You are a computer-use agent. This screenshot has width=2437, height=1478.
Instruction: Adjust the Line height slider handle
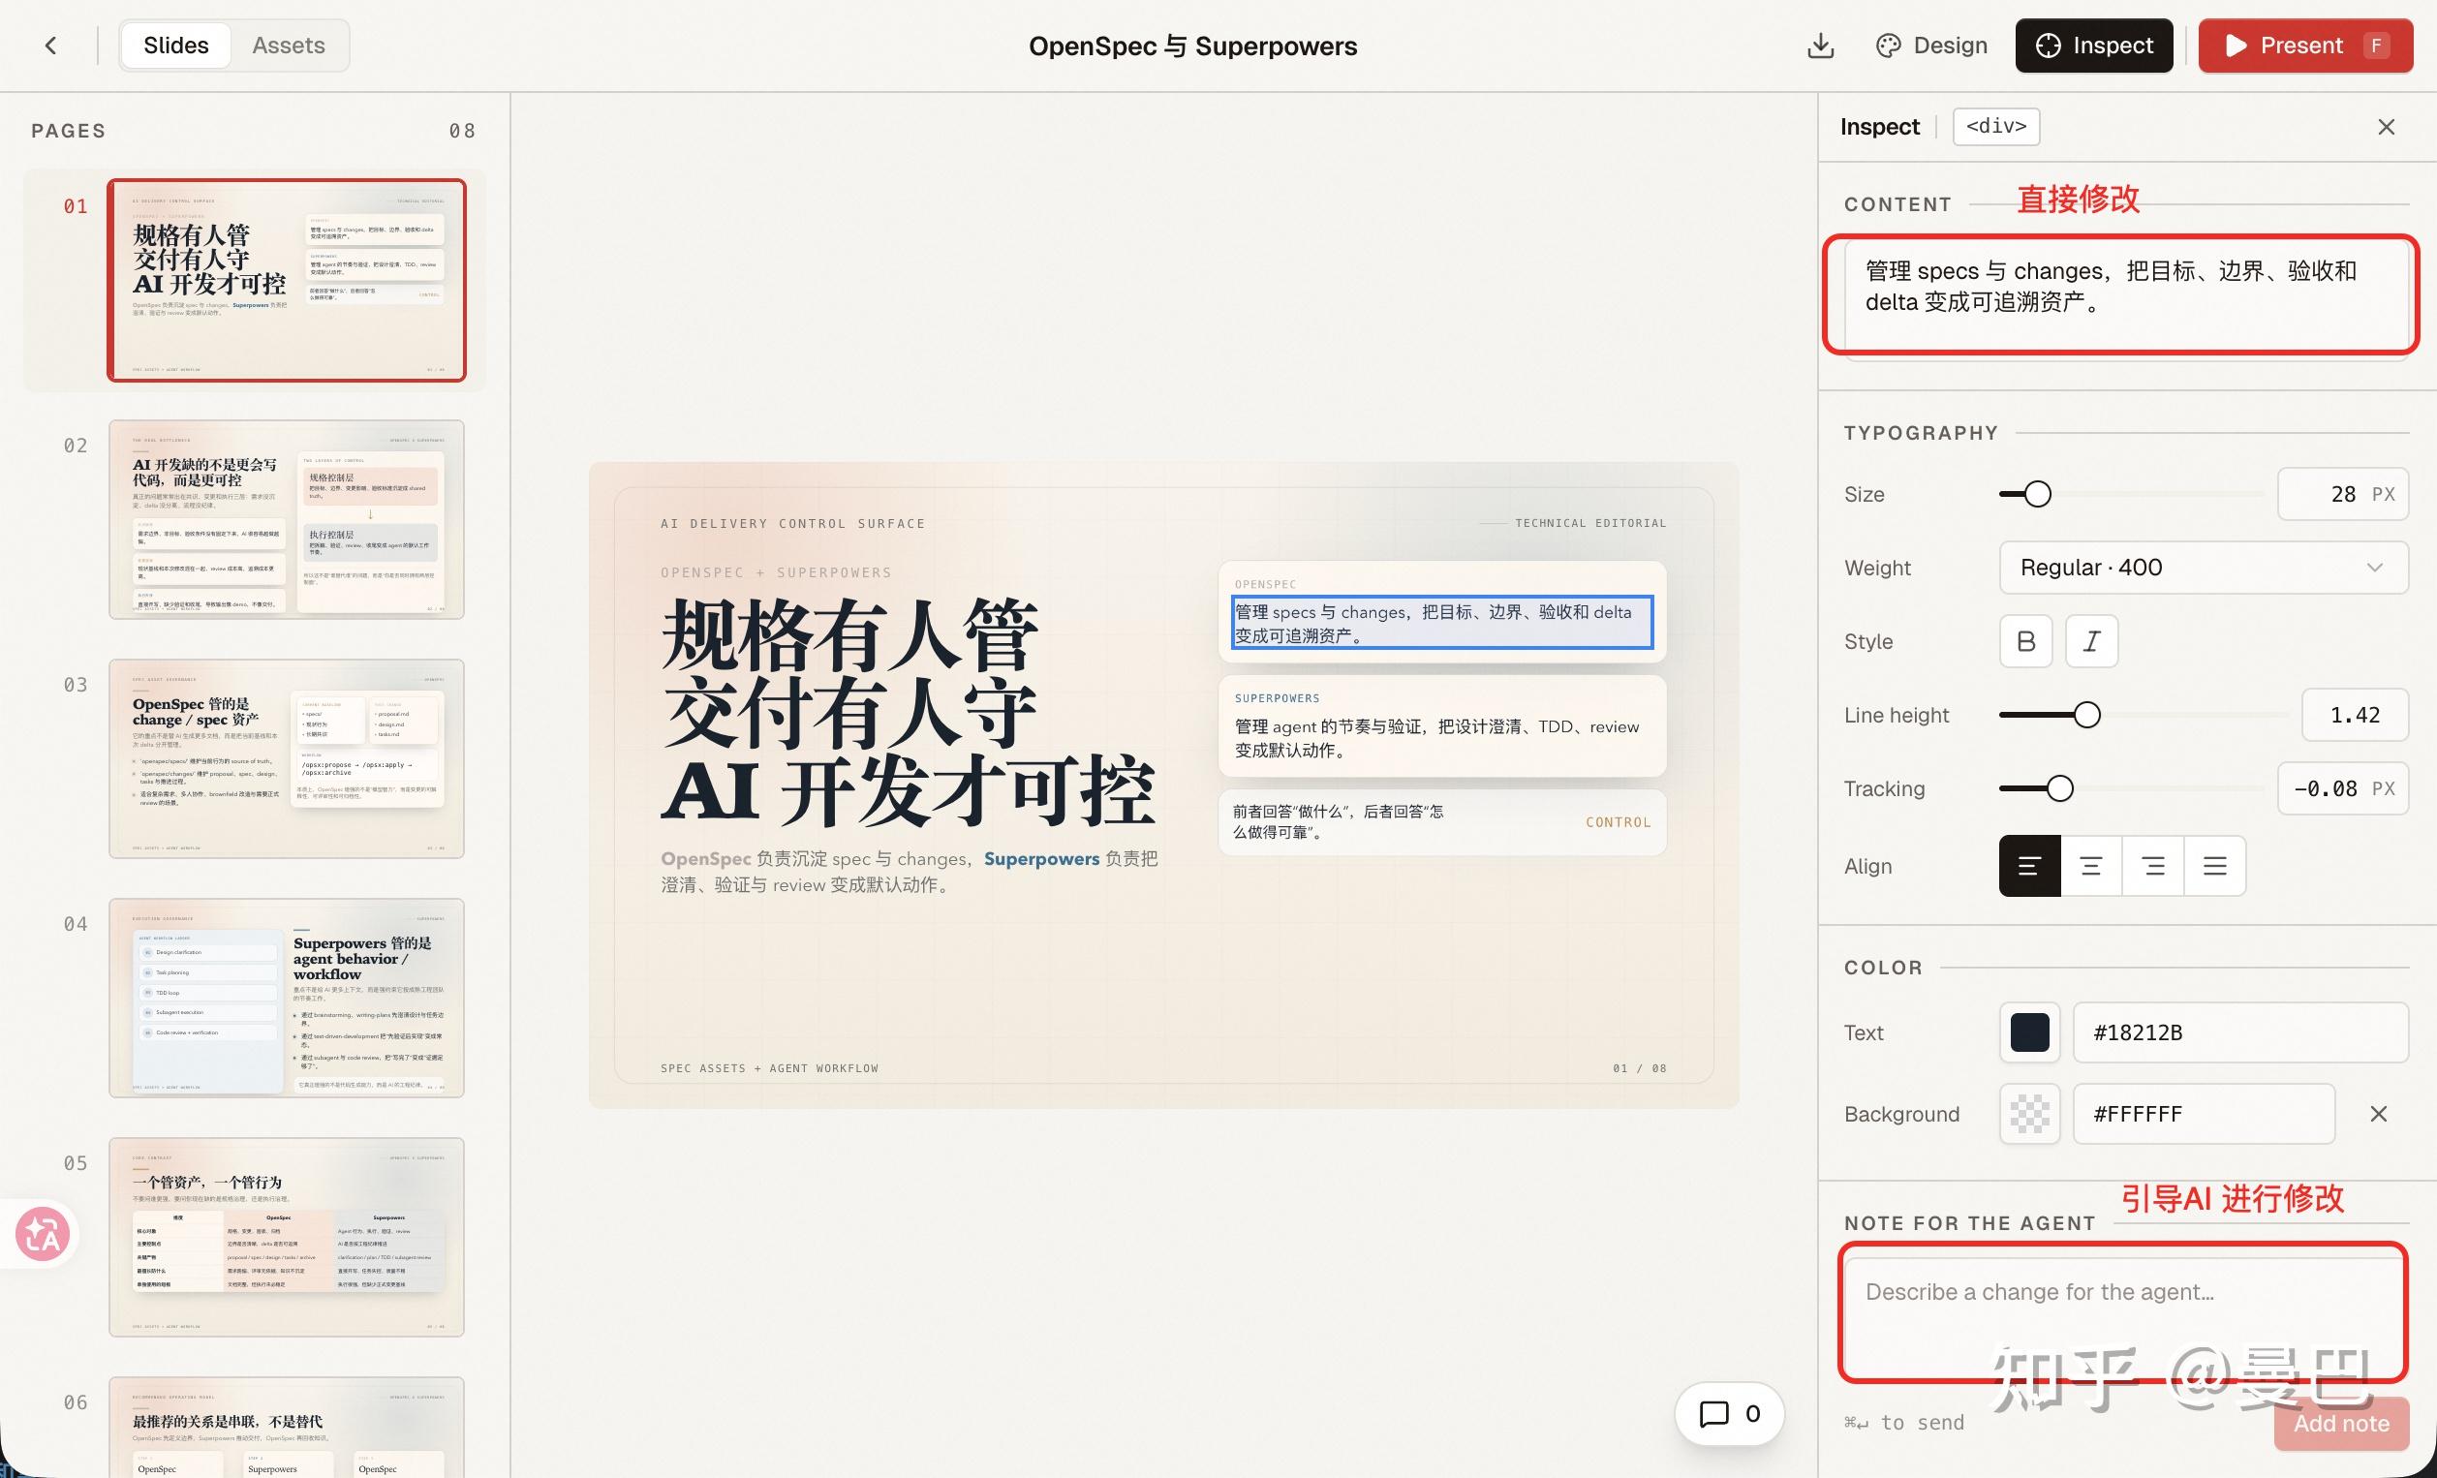tap(2086, 715)
